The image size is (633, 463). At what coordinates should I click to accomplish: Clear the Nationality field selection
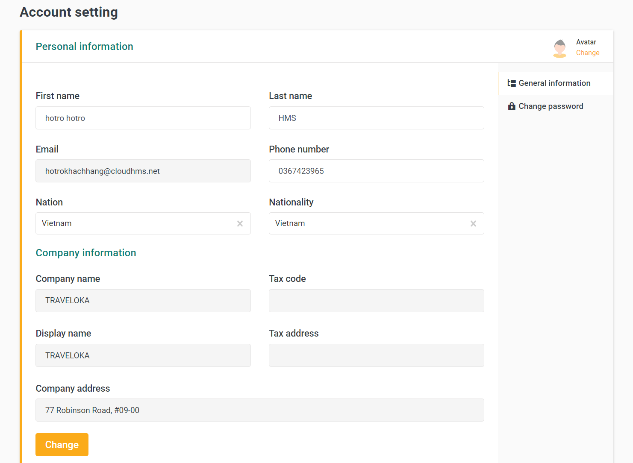tap(473, 223)
